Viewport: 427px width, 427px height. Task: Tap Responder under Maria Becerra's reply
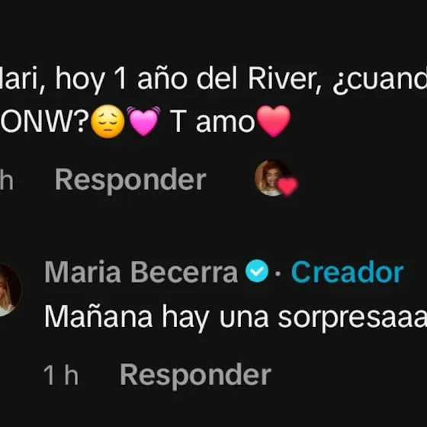click(x=195, y=375)
